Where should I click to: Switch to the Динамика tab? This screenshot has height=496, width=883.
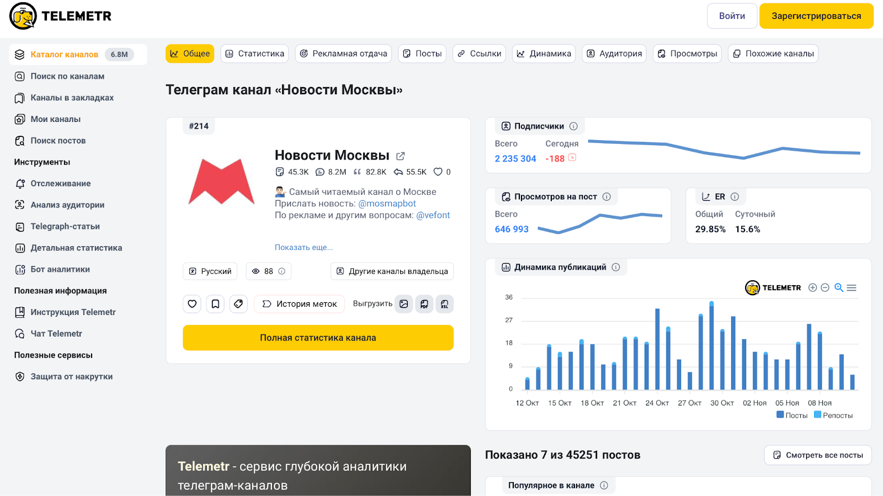tap(544, 54)
